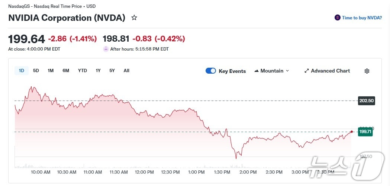The width and height of the screenshot is (390, 186).
Task: Switch to the 5D range tab
Action: pos(36,71)
